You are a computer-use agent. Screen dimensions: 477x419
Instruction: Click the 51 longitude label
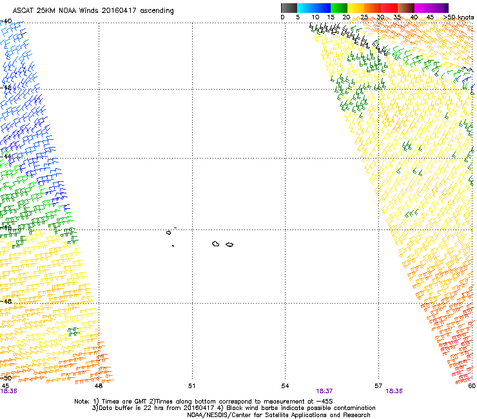pos(191,386)
